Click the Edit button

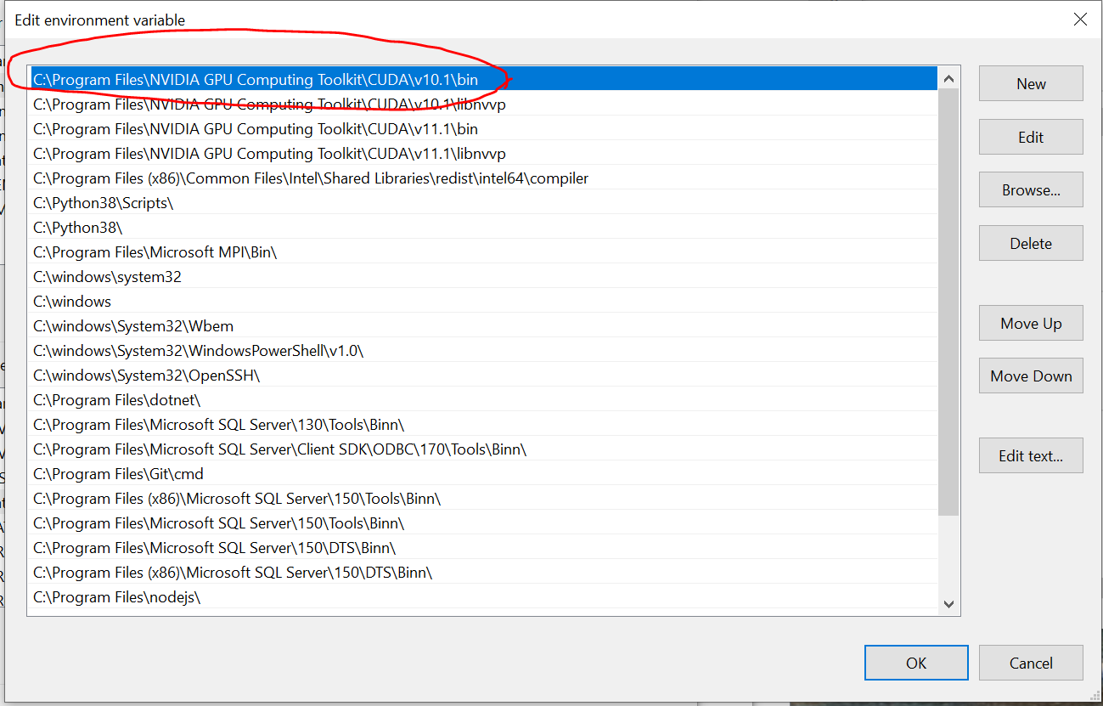pos(1031,137)
